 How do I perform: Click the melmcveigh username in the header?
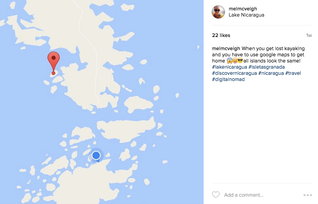tap(243, 9)
